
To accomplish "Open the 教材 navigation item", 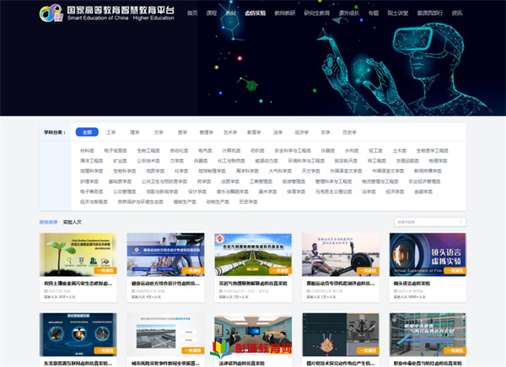I will point(231,13).
